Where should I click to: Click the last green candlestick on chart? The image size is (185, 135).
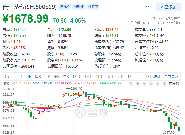[x=179, y=129]
